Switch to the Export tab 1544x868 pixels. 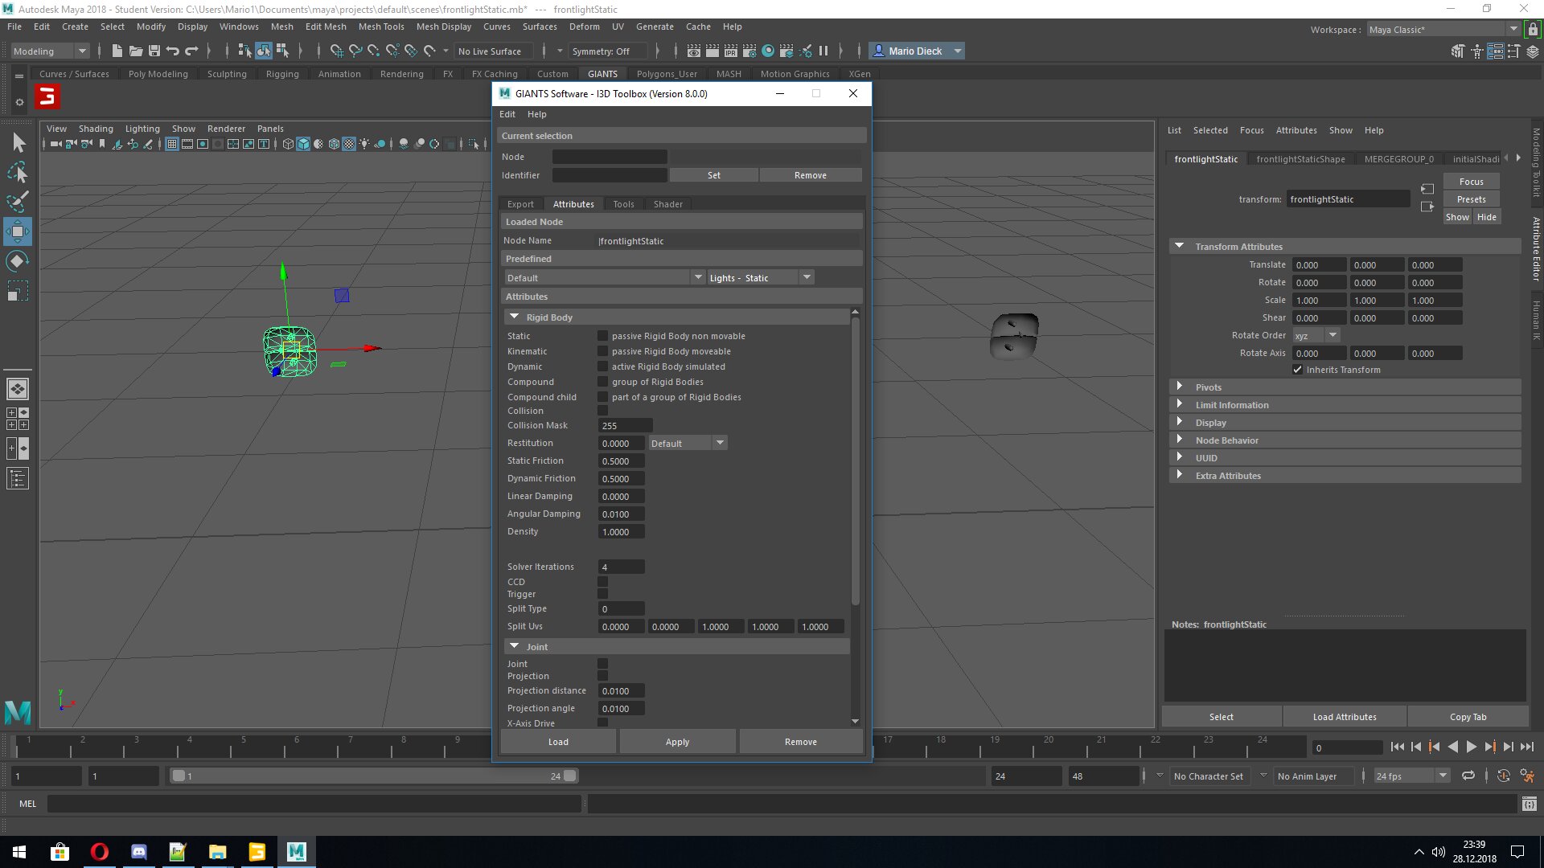coord(520,204)
